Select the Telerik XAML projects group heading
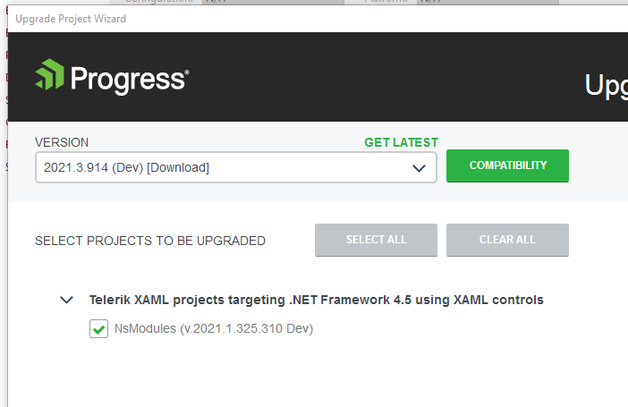 click(316, 300)
